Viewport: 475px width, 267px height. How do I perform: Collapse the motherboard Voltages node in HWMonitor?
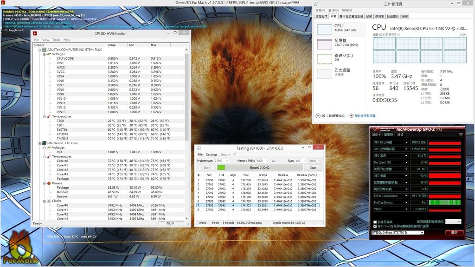pyautogui.click(x=44, y=54)
